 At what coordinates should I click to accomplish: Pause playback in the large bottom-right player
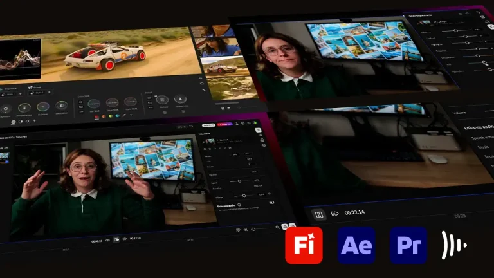tap(319, 215)
